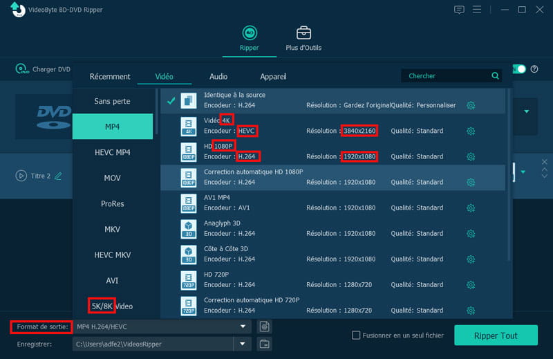The height and width of the screenshot is (359, 553).
Task: Select HEVC MP4 format category
Action: [x=113, y=152]
